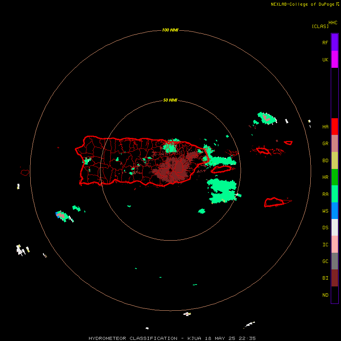The height and width of the screenshot is (341, 341).
Task: Click the ND legend label
Action: coord(325,295)
